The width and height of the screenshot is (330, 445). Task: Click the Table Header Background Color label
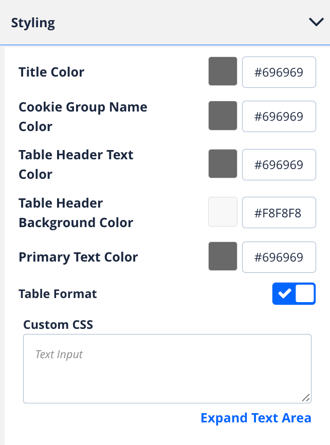[76, 213]
